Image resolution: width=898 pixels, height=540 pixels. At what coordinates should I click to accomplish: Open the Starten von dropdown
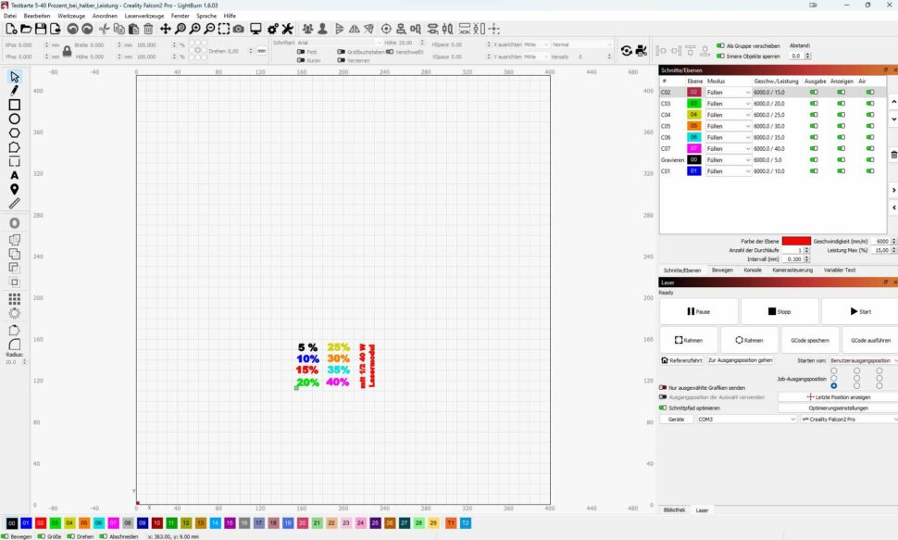click(864, 360)
